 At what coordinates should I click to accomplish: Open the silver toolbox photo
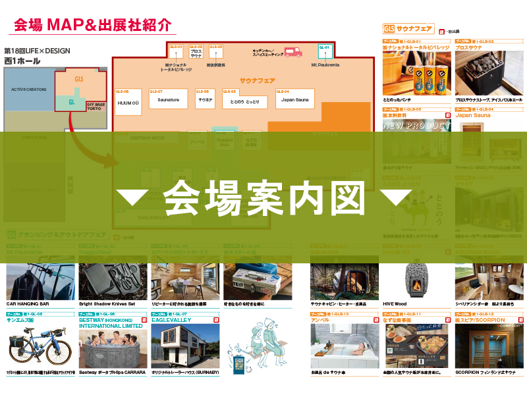pyautogui.click(x=258, y=278)
